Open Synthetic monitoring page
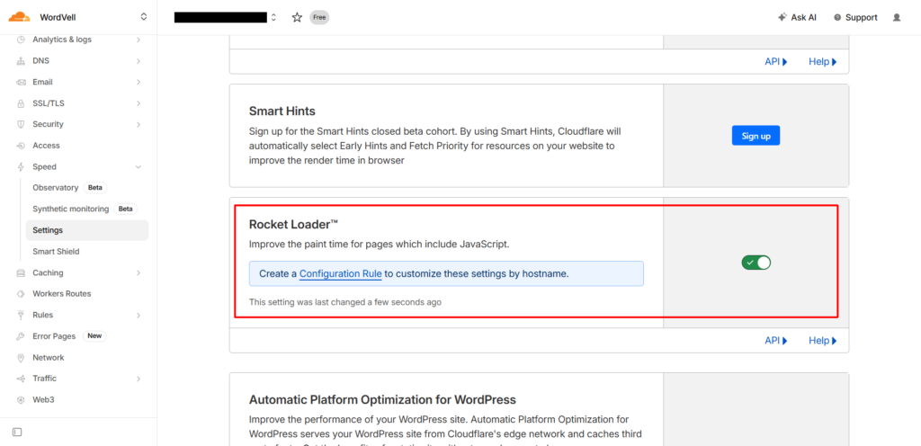The width and height of the screenshot is (921, 446). (71, 209)
